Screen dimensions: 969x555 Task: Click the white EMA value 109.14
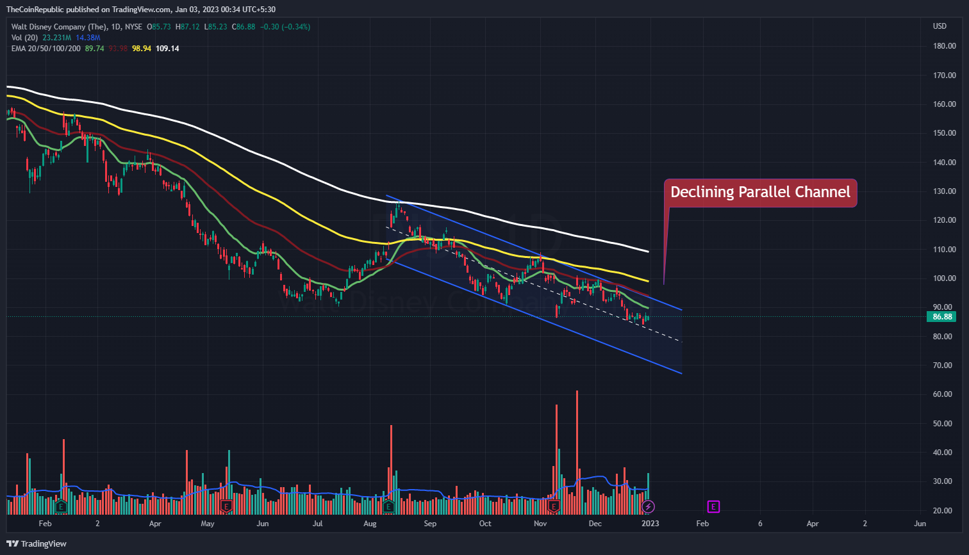(167, 49)
